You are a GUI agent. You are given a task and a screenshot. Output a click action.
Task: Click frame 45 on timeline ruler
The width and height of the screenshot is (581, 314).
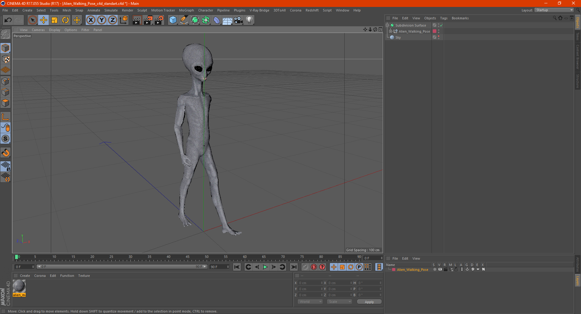(x=188, y=257)
